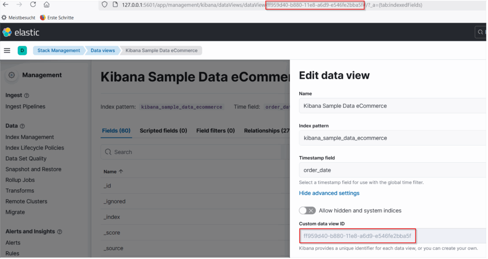
Task: Open Data Set Quality
Action: (26, 159)
